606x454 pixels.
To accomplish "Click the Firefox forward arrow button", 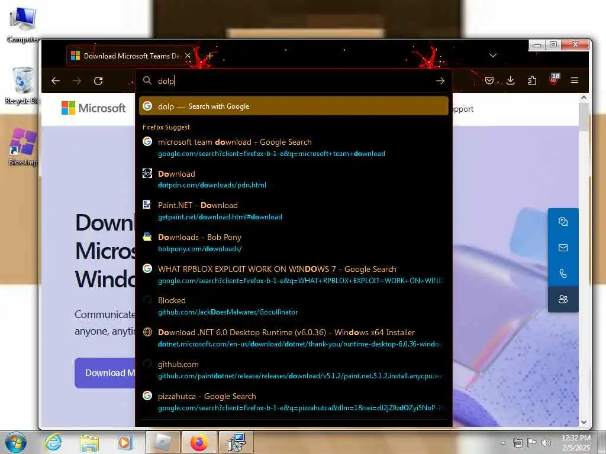I will [x=77, y=80].
